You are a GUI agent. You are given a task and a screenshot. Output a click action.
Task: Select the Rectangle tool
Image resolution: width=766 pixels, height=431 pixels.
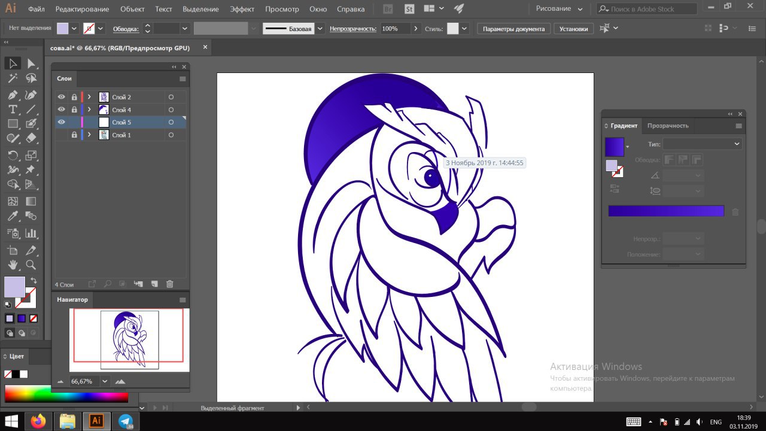(x=13, y=124)
